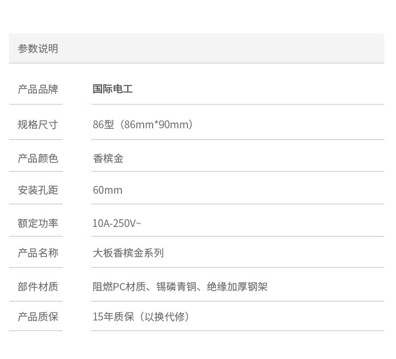Click the 参数说明 section header
This screenshot has height=359, width=396.
[x=38, y=49]
